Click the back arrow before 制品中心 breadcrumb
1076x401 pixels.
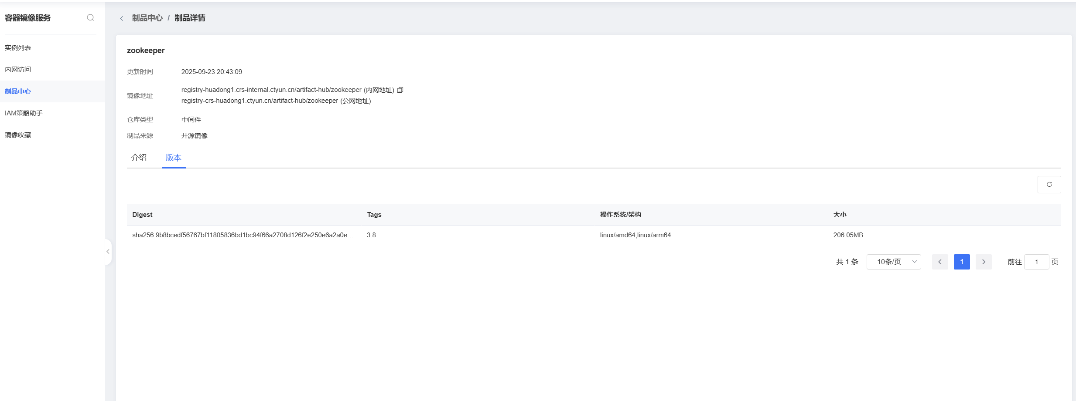122,18
